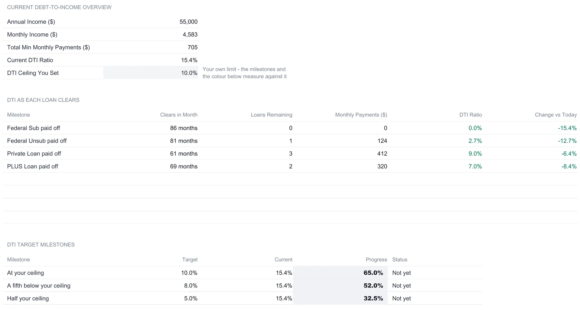Viewport: 580px width, 310px height.
Task: Select the Federal Sub paid off row
Action: coord(290,128)
